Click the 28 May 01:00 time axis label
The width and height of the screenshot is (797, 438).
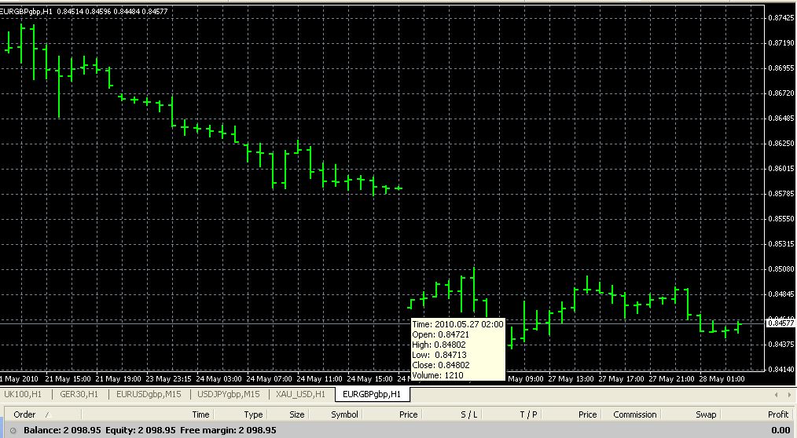tap(722, 378)
